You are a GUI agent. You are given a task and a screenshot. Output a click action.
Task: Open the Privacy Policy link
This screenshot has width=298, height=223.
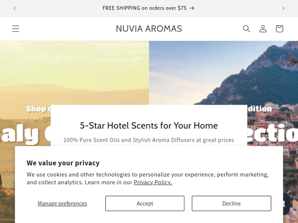coord(153,182)
